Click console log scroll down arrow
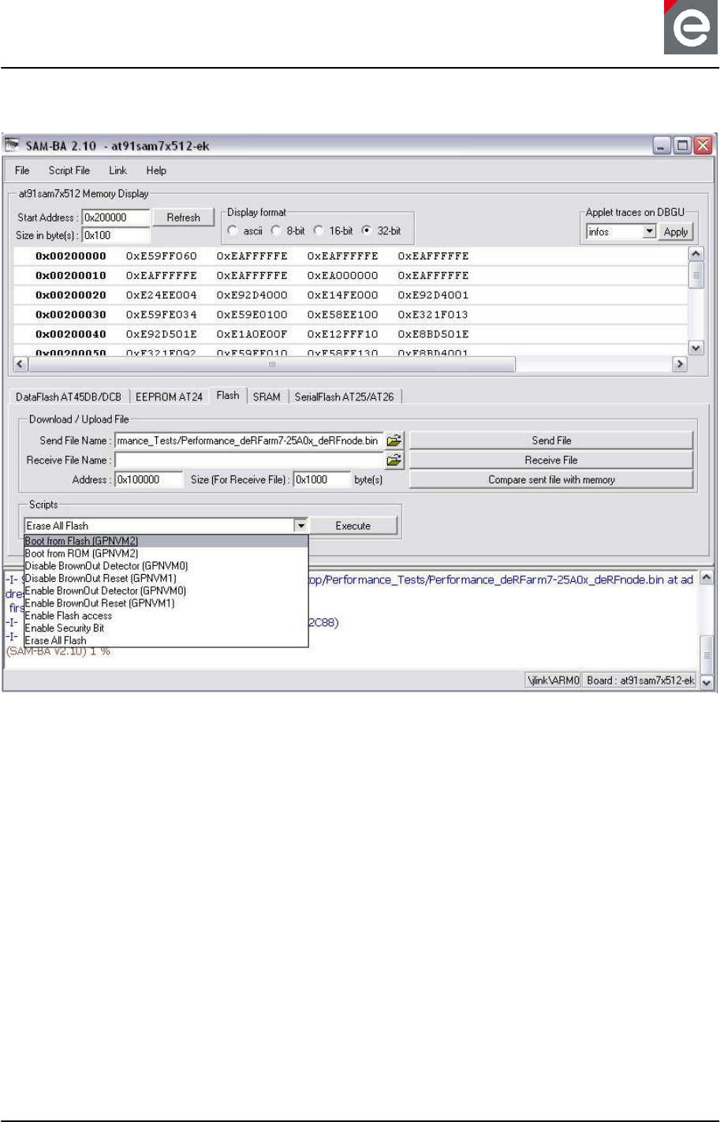This screenshot has height=1122, width=720. 707,683
